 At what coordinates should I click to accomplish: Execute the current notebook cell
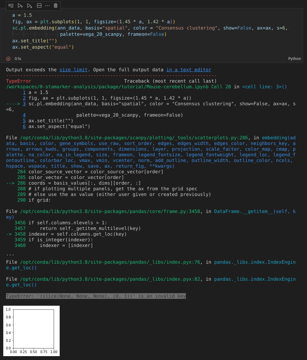pyautogui.click(x=11, y=5)
